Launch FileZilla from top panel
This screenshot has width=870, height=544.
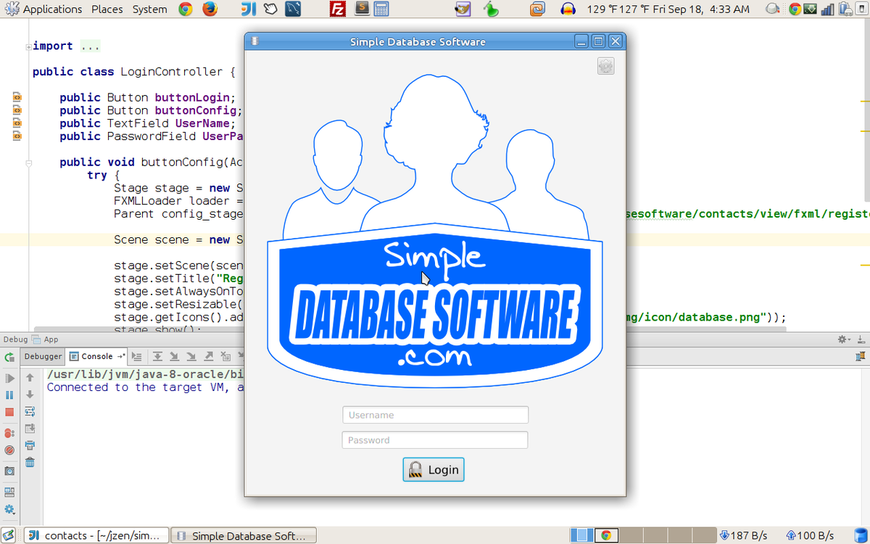[337, 9]
